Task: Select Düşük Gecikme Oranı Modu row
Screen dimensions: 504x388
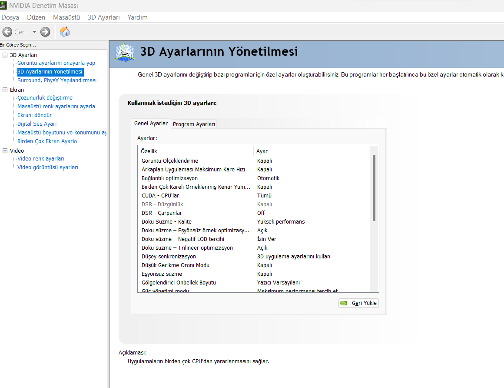Action: click(254, 265)
